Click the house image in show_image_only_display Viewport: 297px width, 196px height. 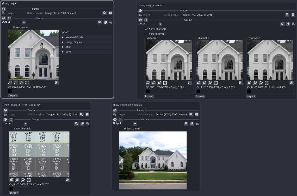pyautogui.click(x=153, y=160)
